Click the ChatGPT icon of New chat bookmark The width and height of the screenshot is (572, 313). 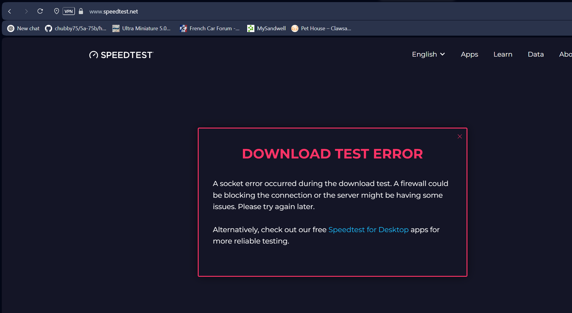pos(11,28)
